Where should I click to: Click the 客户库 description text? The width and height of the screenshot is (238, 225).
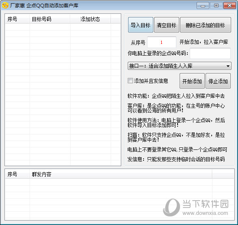[x=176, y=108]
